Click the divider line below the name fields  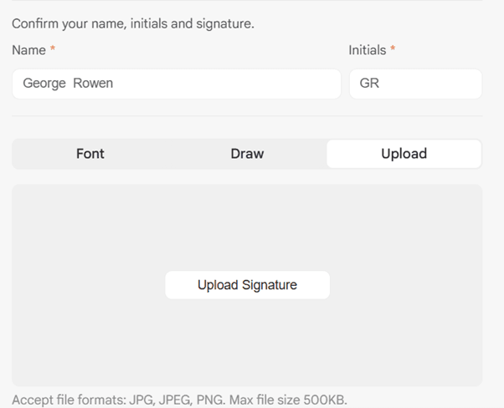coord(247,115)
